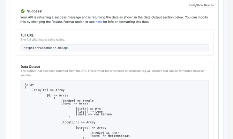Select the full URL https://randomuser.me/api field
The image size is (233, 139).
pyautogui.click(x=115, y=48)
